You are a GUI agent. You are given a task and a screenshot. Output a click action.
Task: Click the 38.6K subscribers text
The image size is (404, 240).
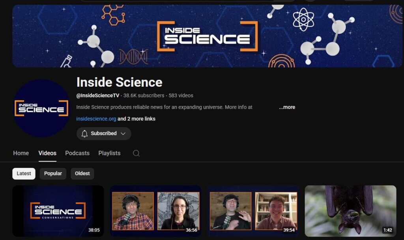click(x=144, y=95)
